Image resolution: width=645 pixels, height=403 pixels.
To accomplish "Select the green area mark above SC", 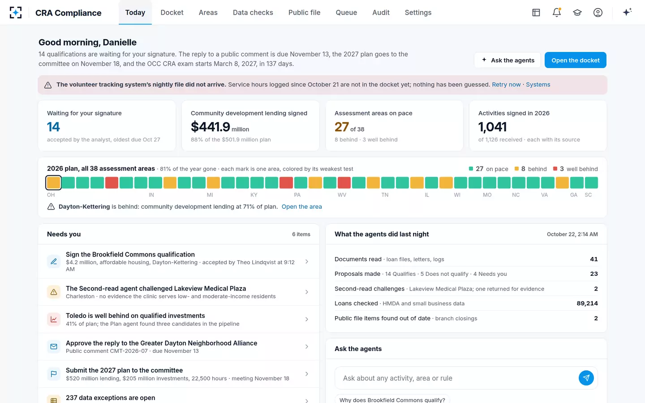I will pos(591,182).
